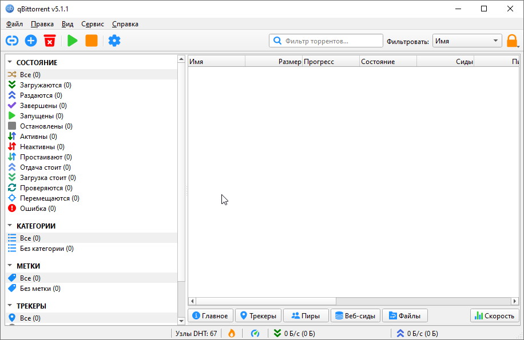Open the Справка menu
Viewport: 524px width, 340px height.
[125, 24]
